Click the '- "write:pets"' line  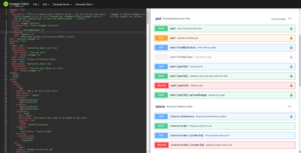(x=26, y=138)
